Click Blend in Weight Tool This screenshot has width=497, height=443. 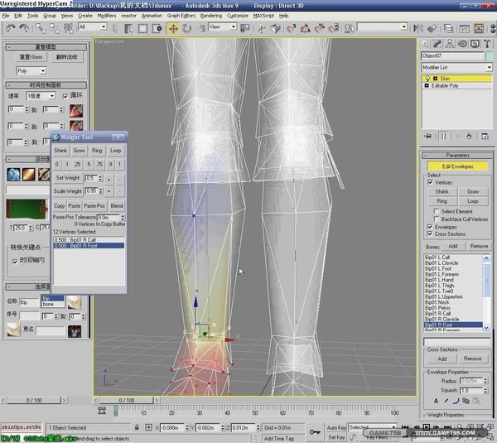pyautogui.click(x=117, y=206)
